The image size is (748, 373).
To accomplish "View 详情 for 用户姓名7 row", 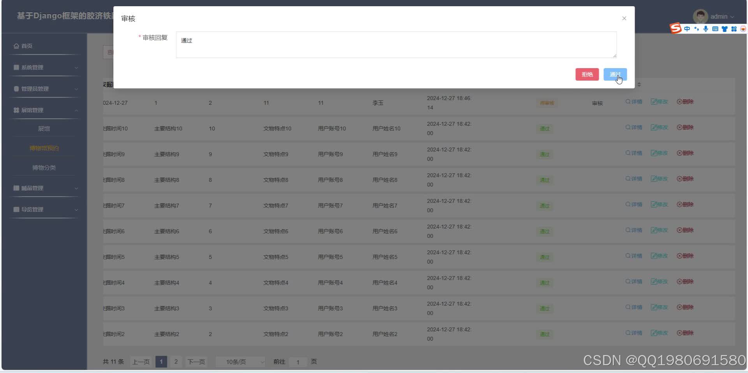I will coord(633,204).
